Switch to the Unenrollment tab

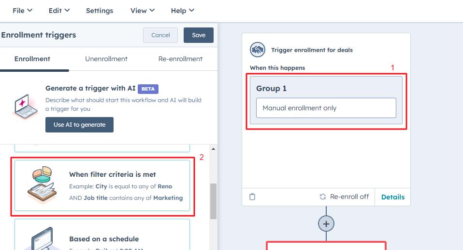(x=106, y=59)
